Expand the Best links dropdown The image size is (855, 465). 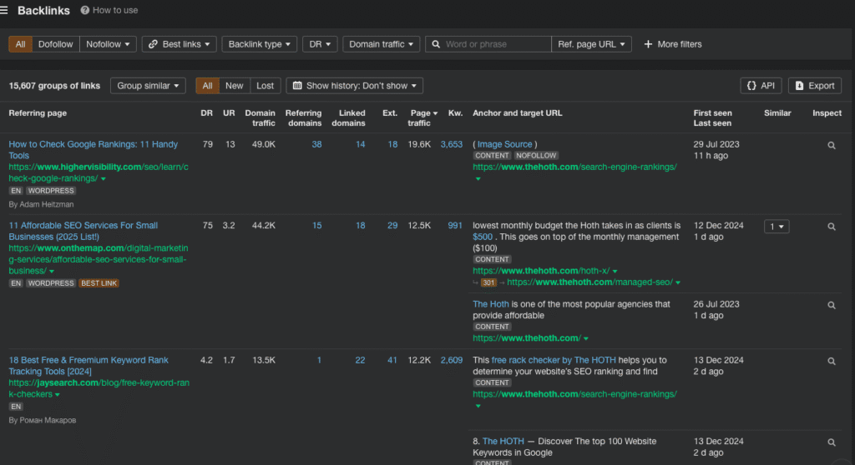(179, 44)
